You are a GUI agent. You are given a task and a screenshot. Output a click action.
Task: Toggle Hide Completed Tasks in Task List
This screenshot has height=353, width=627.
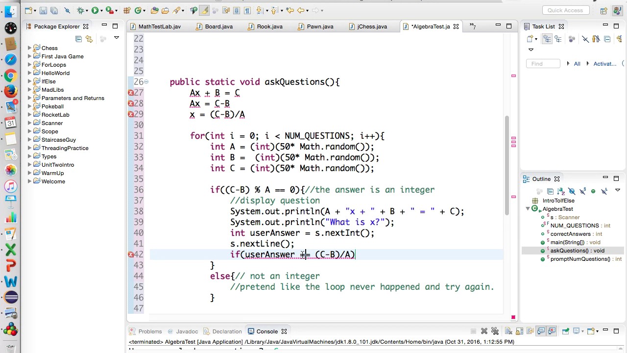pyautogui.click(x=585, y=39)
